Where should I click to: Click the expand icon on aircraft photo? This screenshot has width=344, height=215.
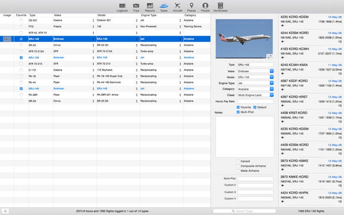click(269, 56)
